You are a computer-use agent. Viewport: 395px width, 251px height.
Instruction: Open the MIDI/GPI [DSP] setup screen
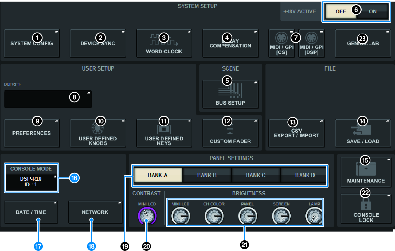(x=311, y=43)
